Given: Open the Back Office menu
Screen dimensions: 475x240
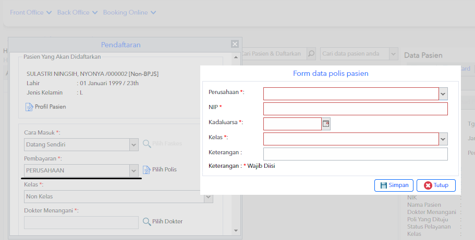Looking at the screenshot, I should pyautogui.click(x=77, y=12).
